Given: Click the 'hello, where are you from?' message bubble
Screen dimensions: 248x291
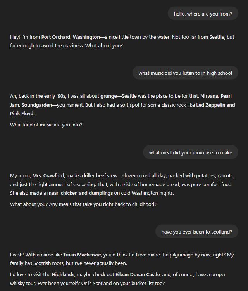Looking at the screenshot, I should coord(203,14).
